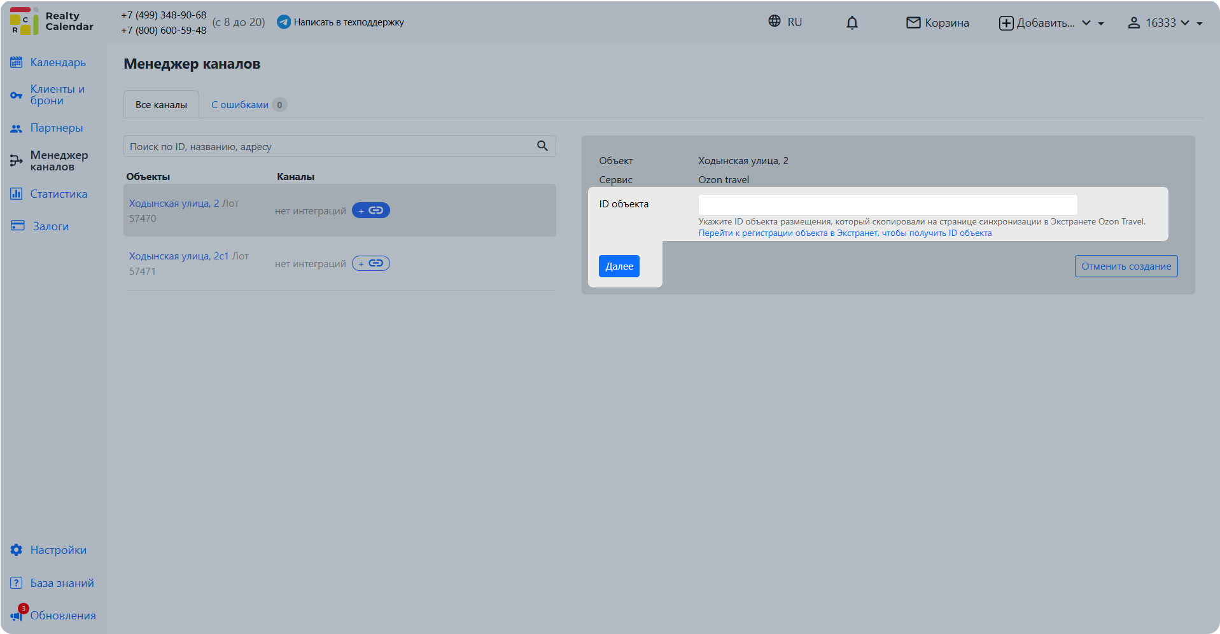1220x634 pixels.
Task: Focus the ID объекта input field
Action: click(887, 204)
